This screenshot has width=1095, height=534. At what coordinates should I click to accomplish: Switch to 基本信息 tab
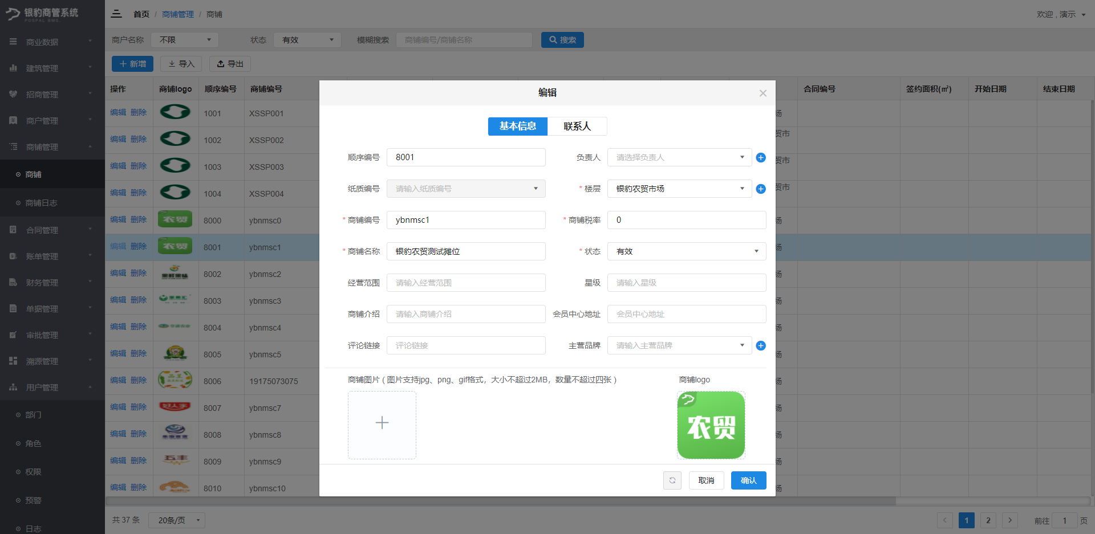518,126
